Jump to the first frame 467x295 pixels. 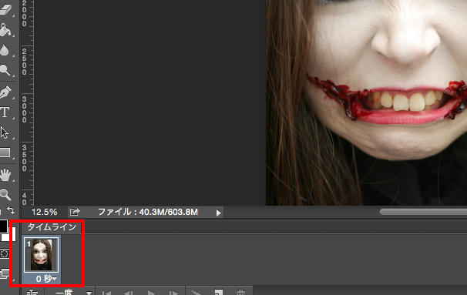click(106, 293)
